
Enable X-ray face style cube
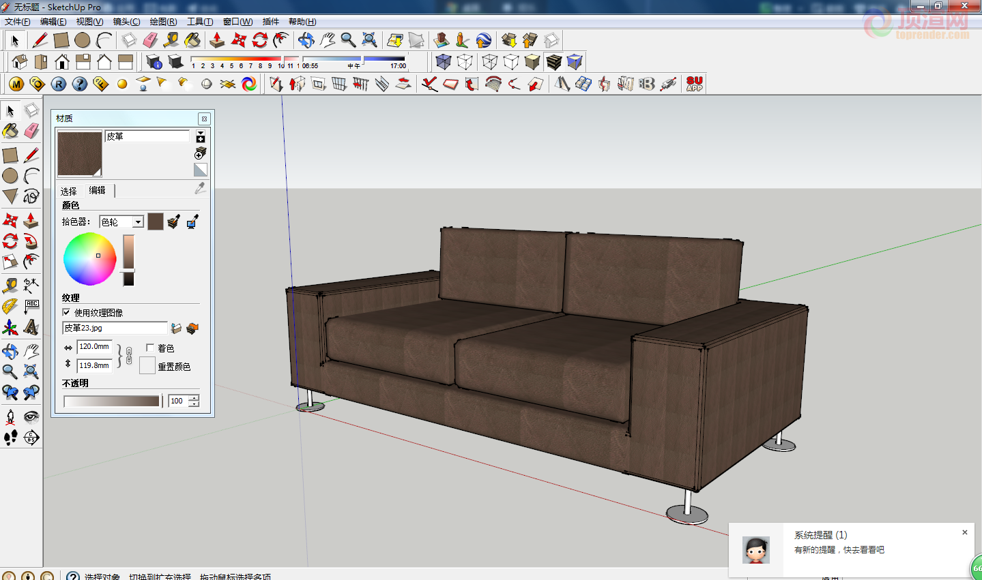[x=444, y=62]
